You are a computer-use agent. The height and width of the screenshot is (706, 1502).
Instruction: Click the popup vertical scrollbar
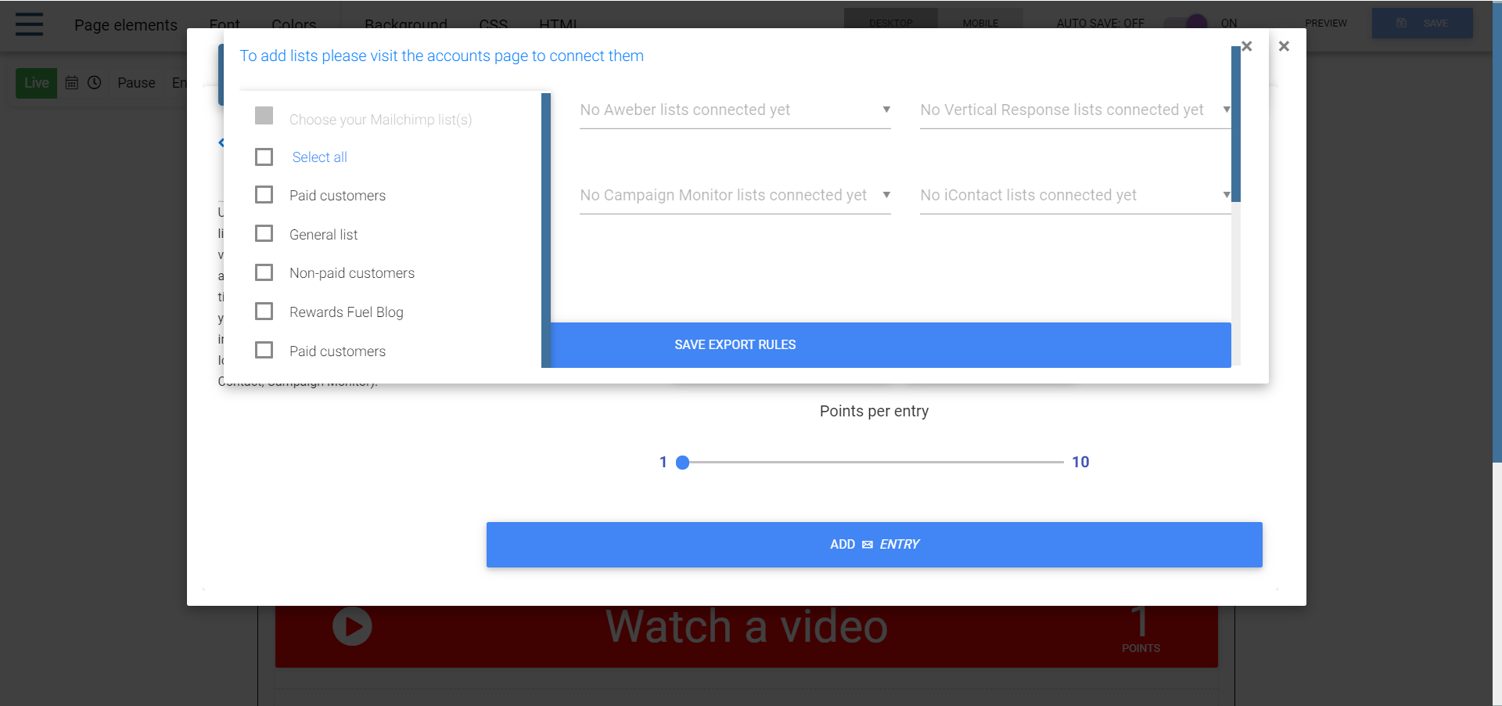pos(1236,124)
